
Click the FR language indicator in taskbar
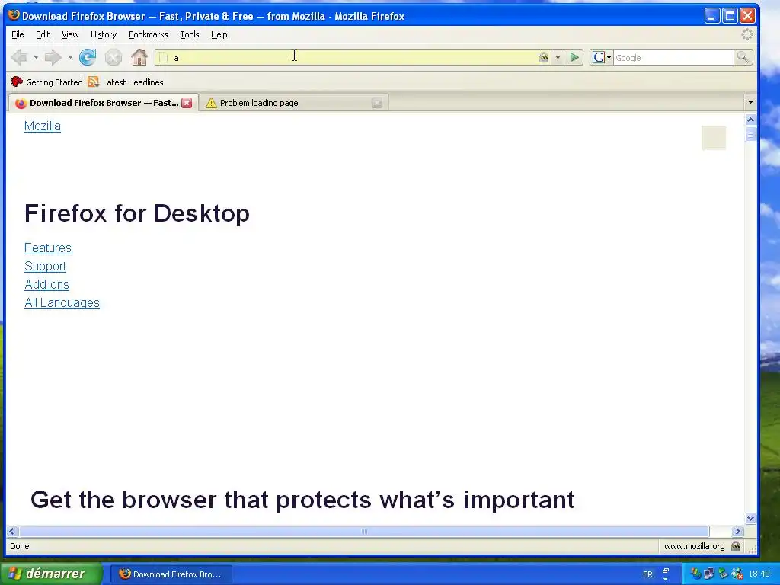(x=647, y=574)
